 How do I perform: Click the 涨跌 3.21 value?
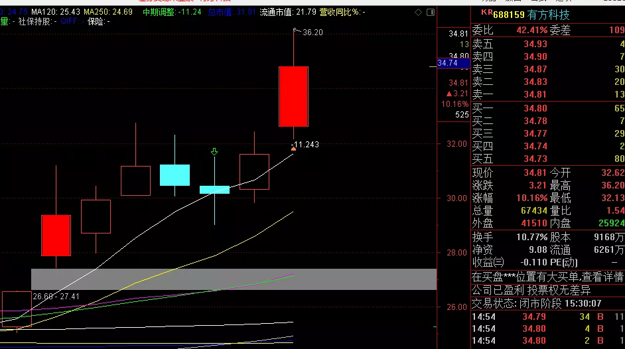click(x=537, y=186)
